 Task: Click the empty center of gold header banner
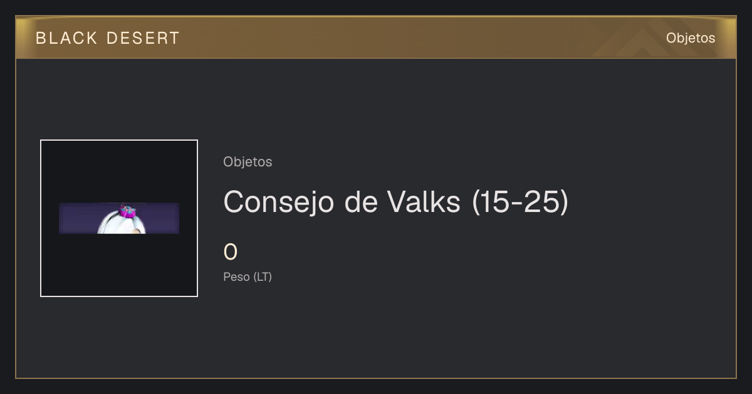click(389, 38)
